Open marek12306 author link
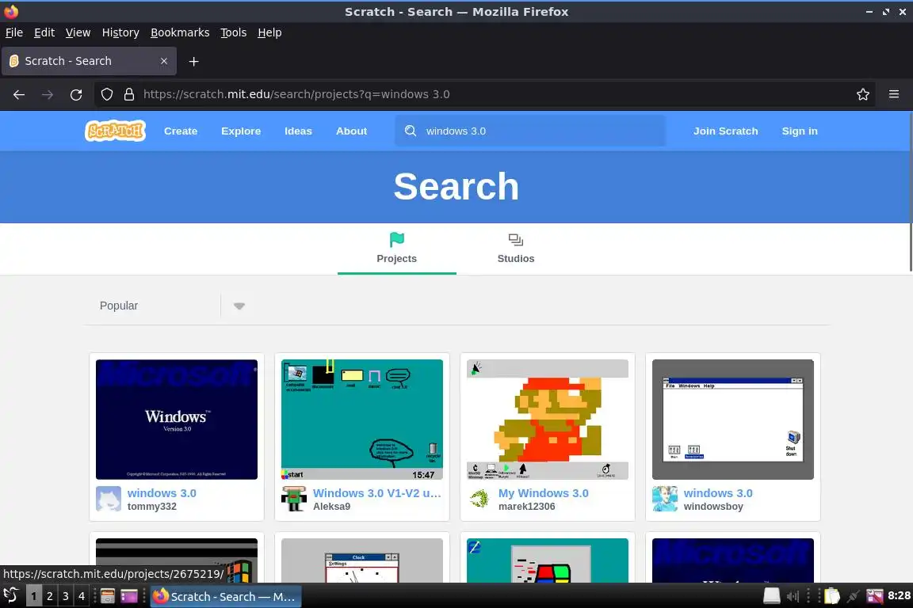913x608 pixels. (x=527, y=506)
